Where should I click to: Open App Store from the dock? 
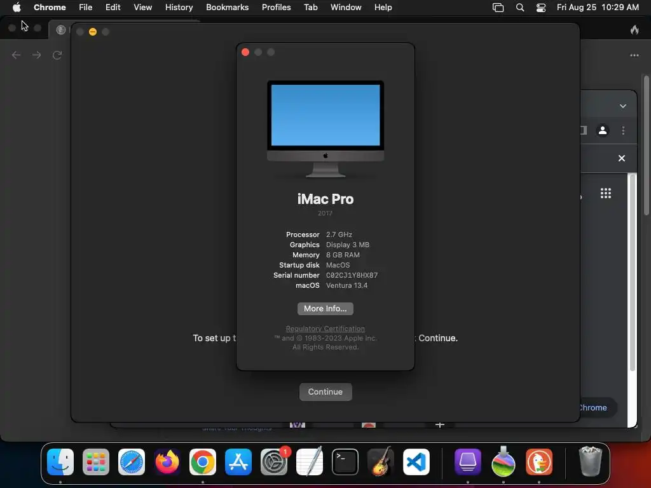click(x=238, y=462)
